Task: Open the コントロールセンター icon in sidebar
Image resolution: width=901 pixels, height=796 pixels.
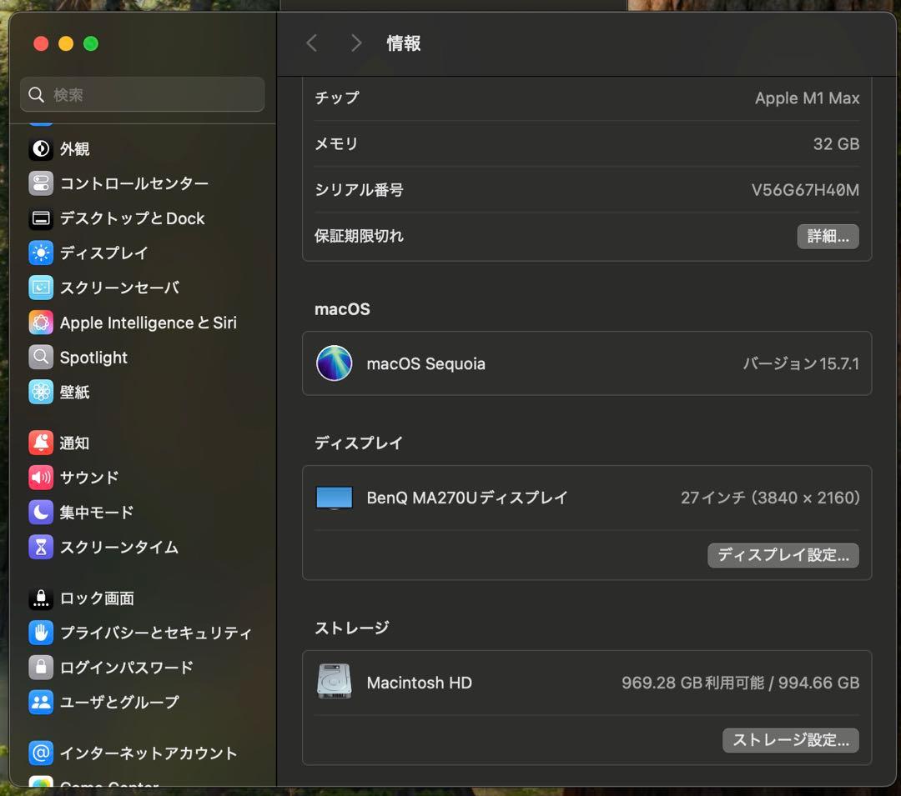Action: coord(41,183)
